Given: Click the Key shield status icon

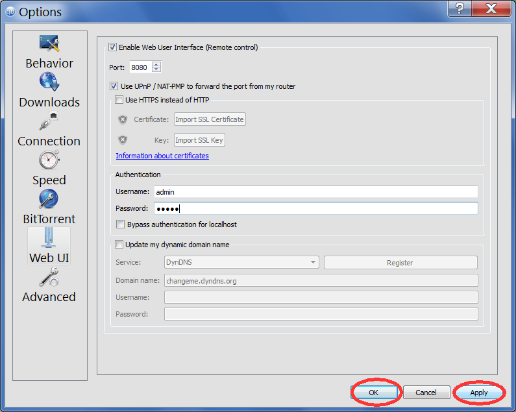Looking at the screenshot, I should (123, 140).
